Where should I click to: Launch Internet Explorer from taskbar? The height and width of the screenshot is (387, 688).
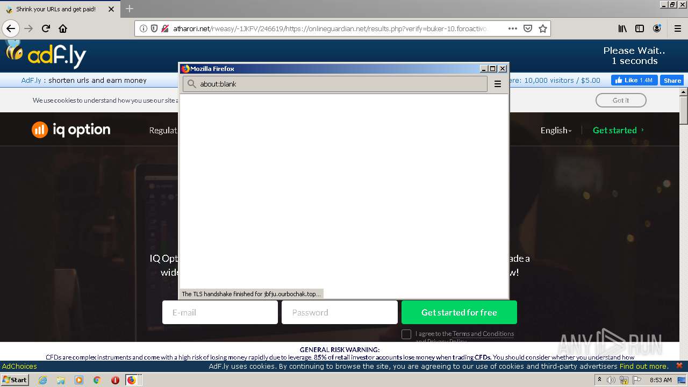click(42, 380)
